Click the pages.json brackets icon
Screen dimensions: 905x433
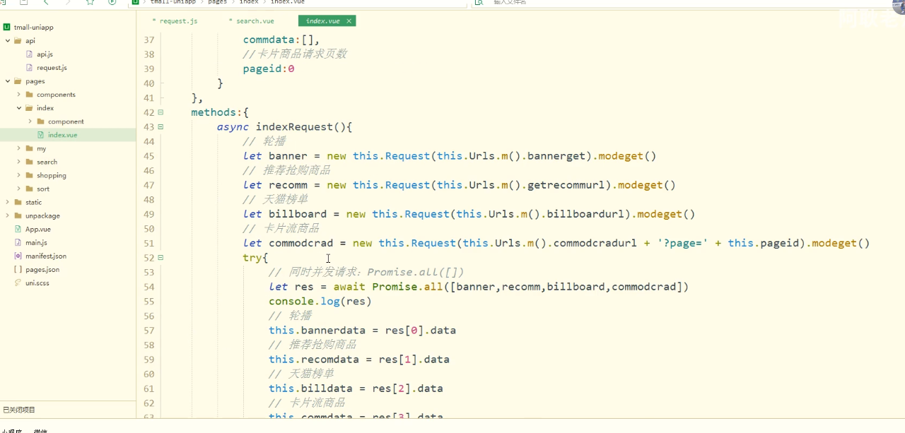(18, 269)
